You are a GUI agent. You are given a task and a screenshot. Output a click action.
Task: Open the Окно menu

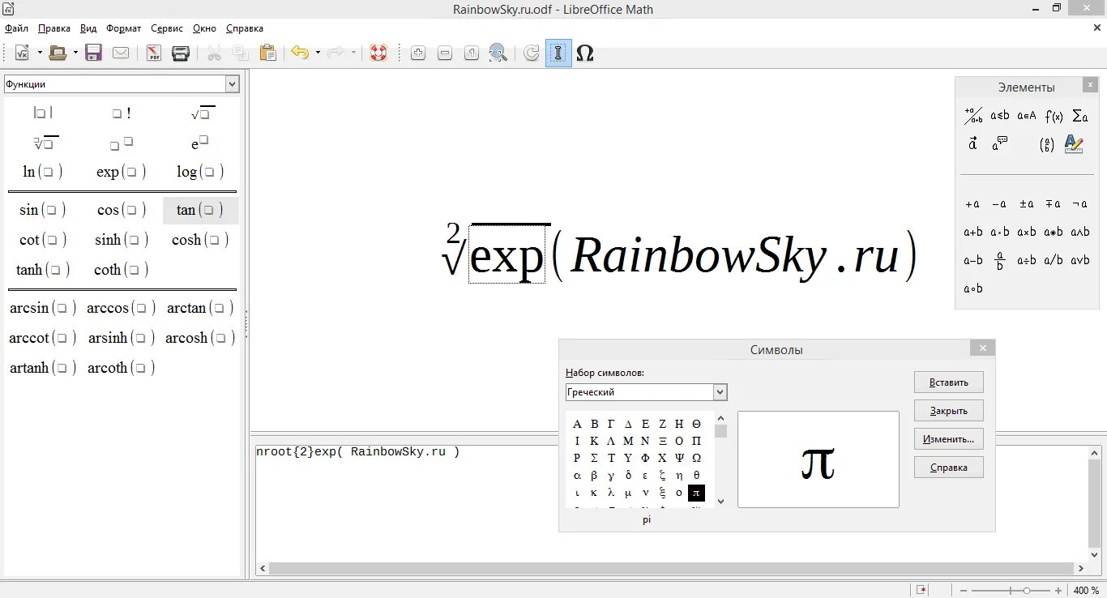tap(205, 28)
